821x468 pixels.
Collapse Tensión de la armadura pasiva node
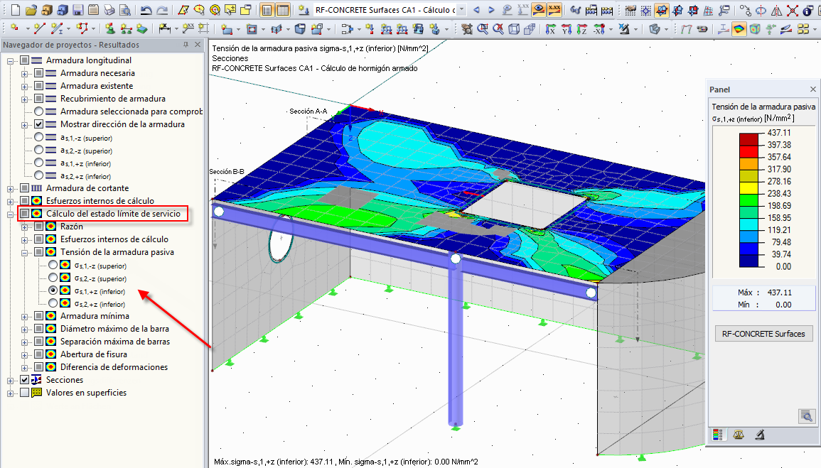25,252
